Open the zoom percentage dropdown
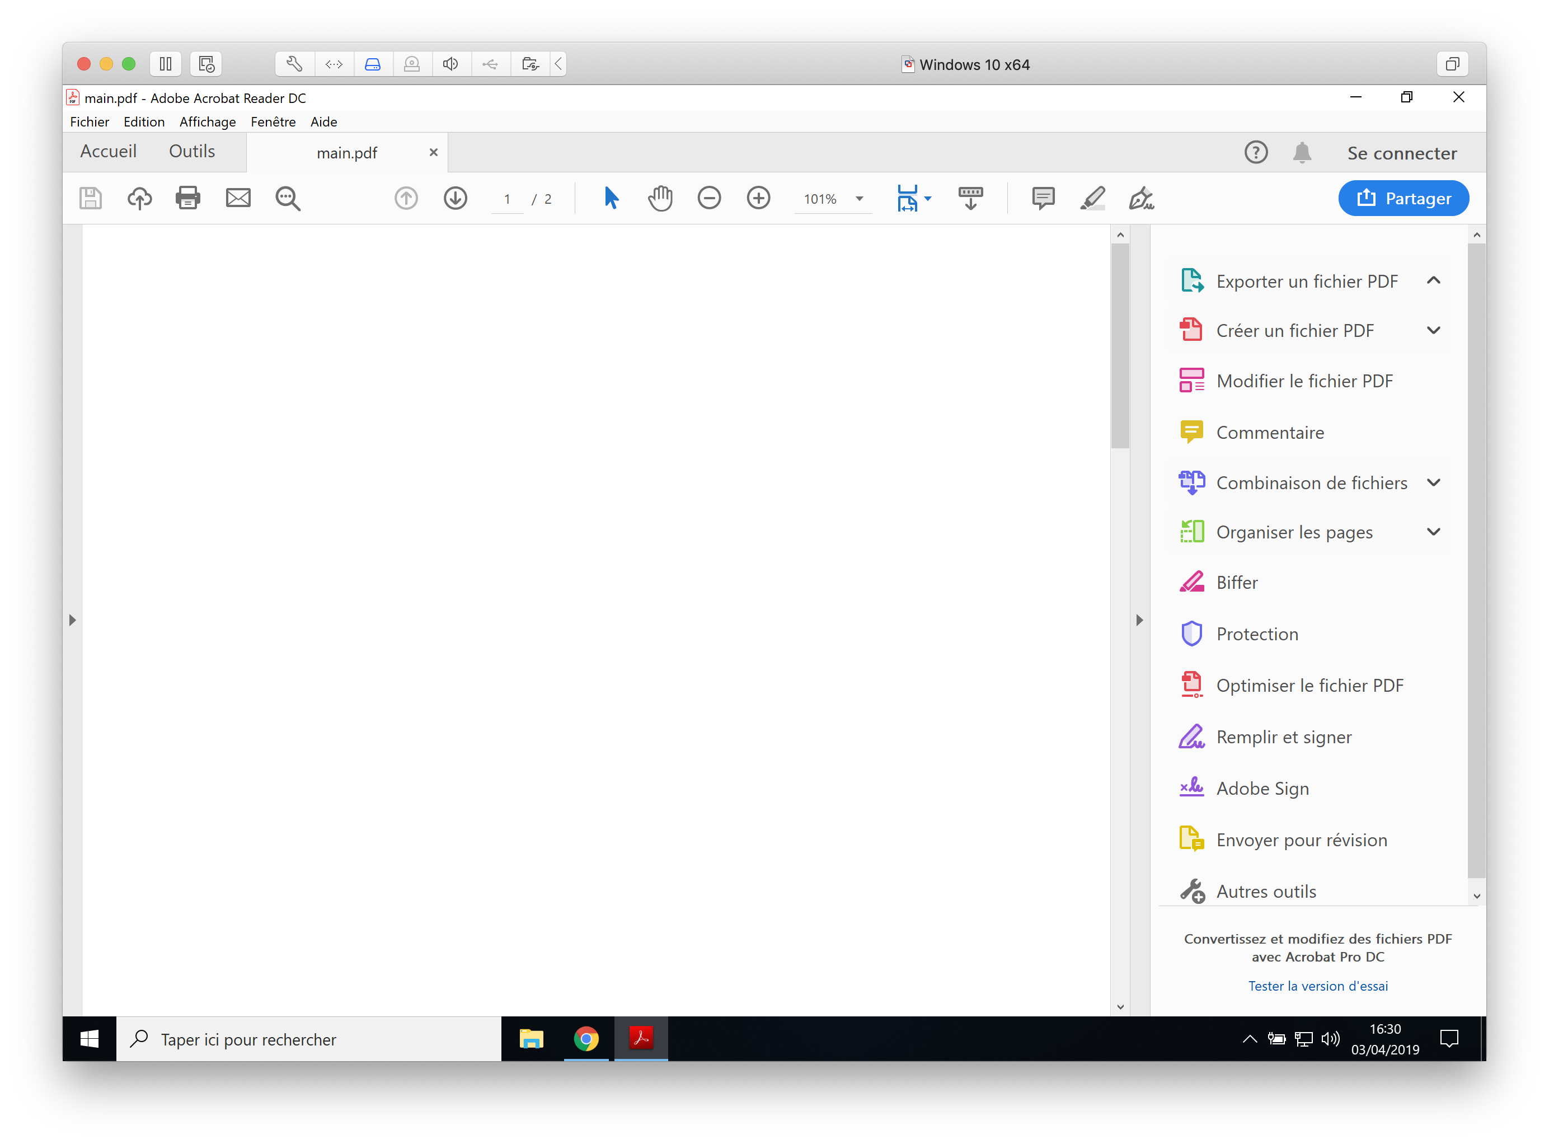 [858, 199]
